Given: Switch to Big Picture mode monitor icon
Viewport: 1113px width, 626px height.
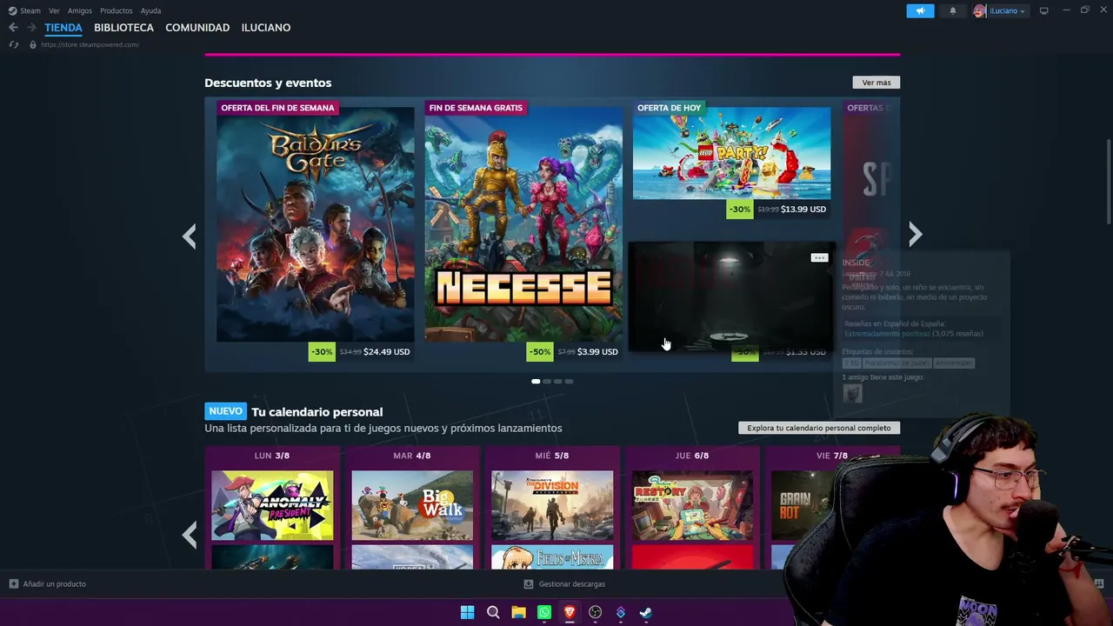Looking at the screenshot, I should pyautogui.click(x=1044, y=10).
